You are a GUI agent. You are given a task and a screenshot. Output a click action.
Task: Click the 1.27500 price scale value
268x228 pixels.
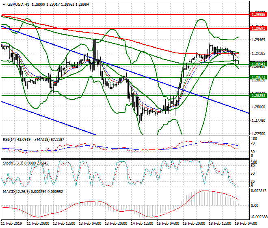point(258,134)
